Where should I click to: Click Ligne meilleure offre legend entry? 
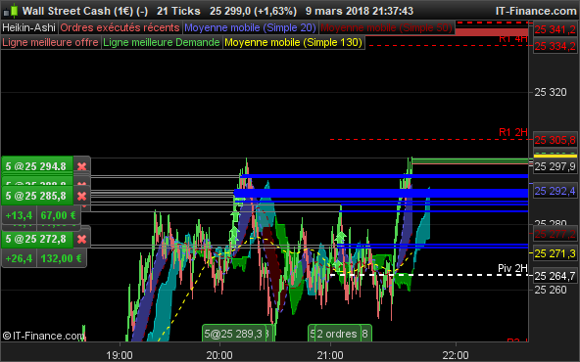click(50, 42)
